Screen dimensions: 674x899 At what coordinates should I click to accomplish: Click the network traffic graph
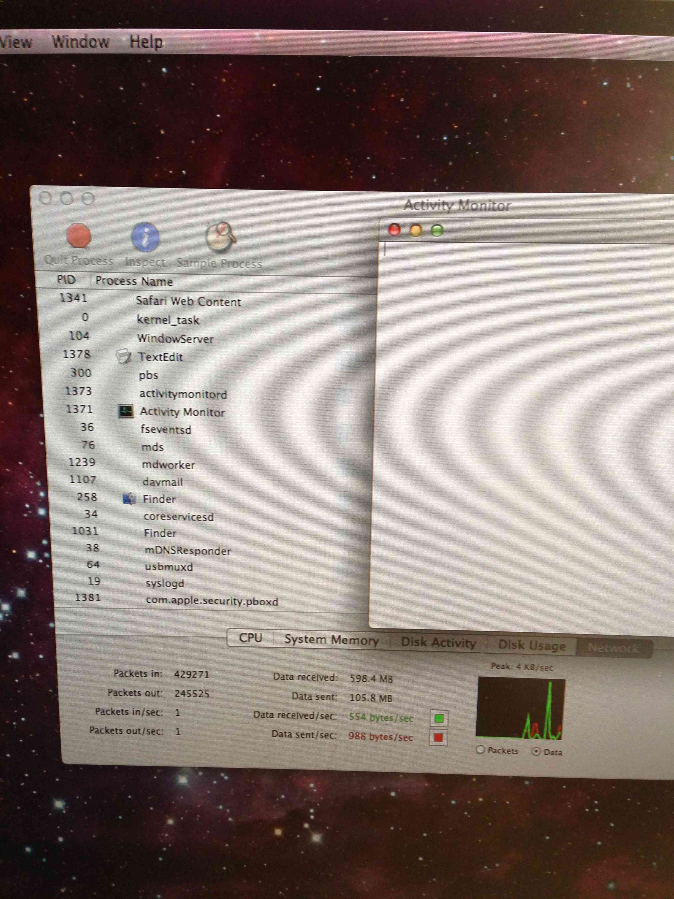[x=520, y=708]
